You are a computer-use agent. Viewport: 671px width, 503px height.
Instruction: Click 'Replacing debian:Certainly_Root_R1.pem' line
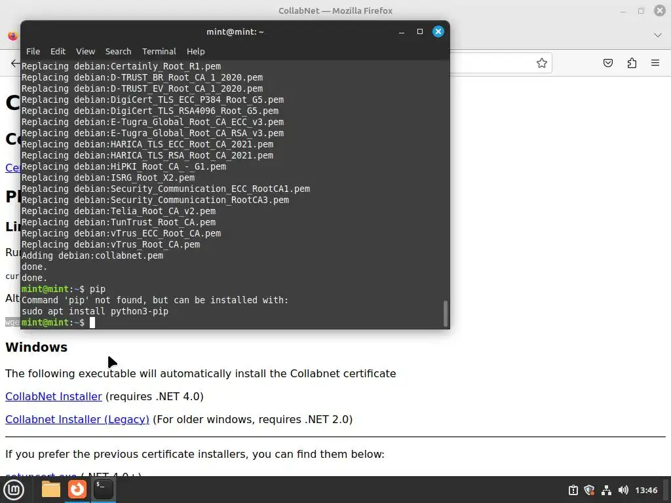[121, 67]
